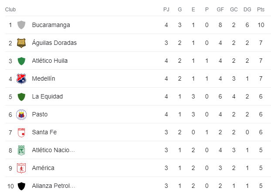Select the Medellín team name
The height and width of the screenshot is (194, 271).
coord(43,78)
